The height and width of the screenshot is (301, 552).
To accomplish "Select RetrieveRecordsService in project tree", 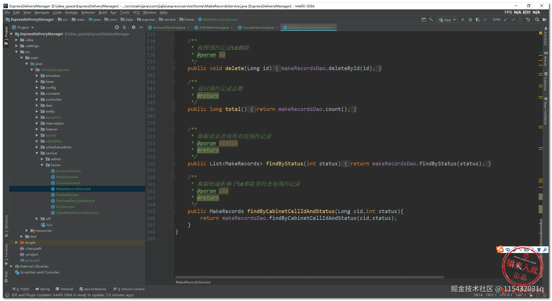I will click(75, 201).
